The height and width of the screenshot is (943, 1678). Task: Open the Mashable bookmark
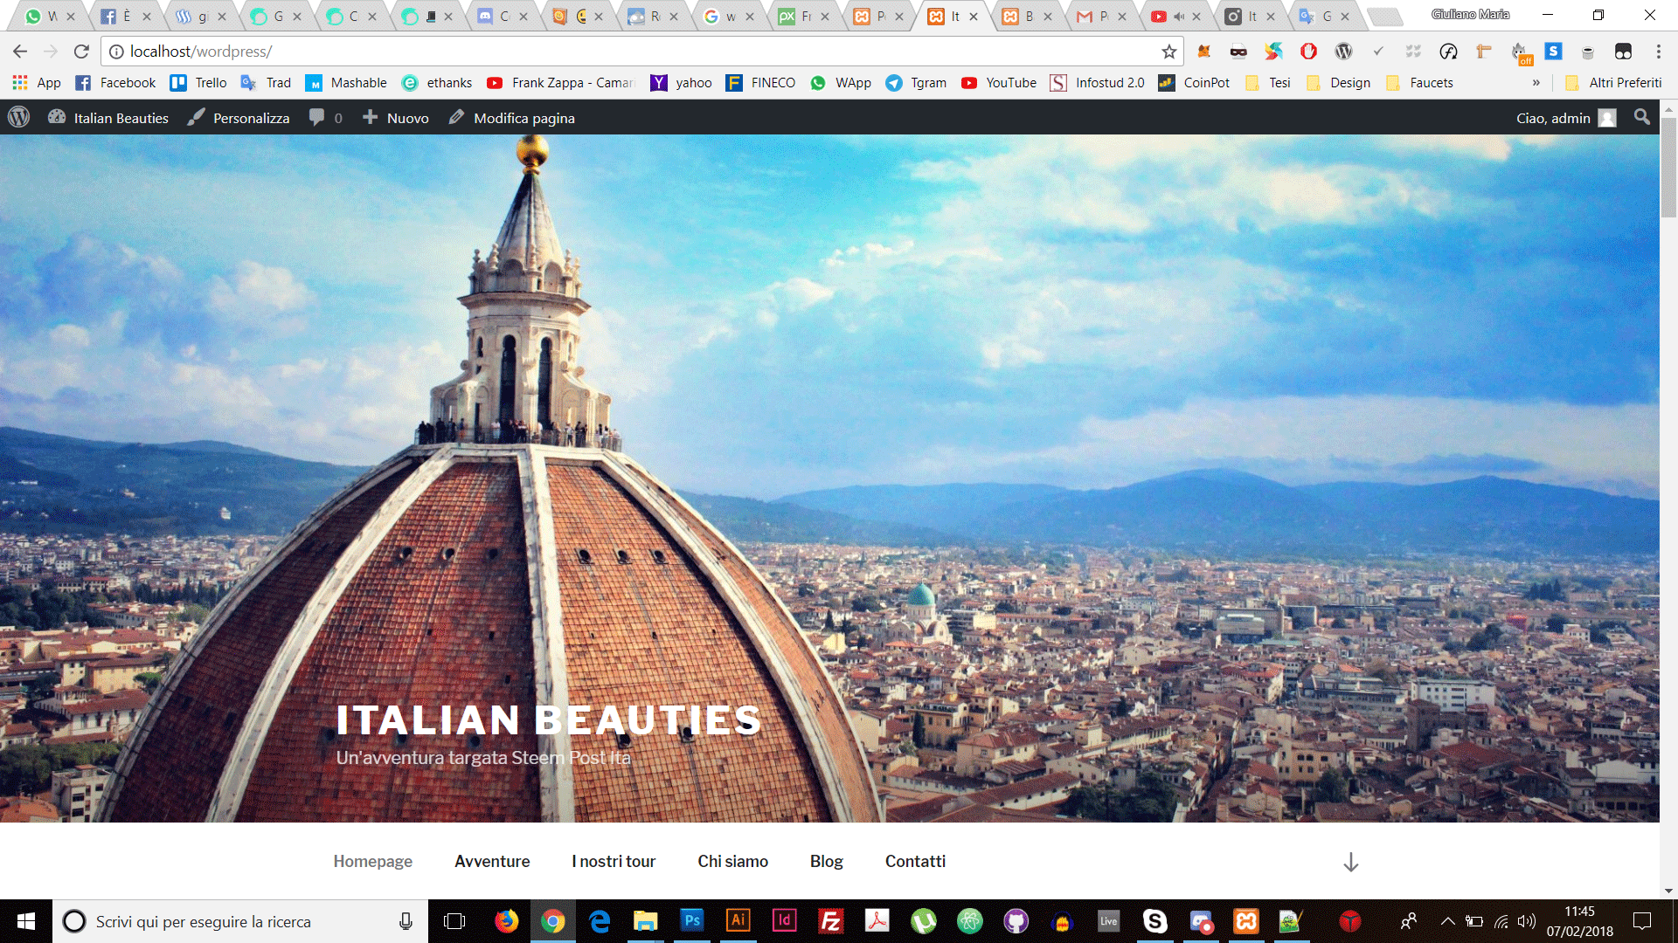[x=346, y=82]
